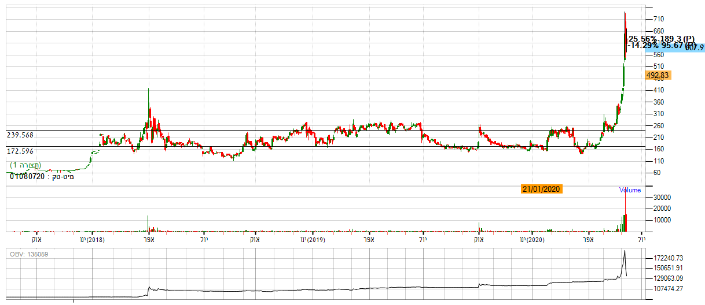The image size is (705, 305).
Task: Click the ינו(2018) date axis marker
Action: [x=92, y=239]
